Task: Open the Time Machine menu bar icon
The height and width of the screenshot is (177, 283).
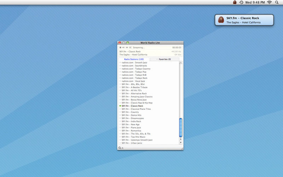Action: point(241,2)
